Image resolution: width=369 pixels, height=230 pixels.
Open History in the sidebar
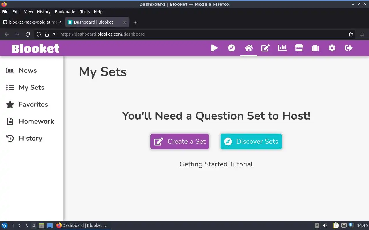coord(24,138)
